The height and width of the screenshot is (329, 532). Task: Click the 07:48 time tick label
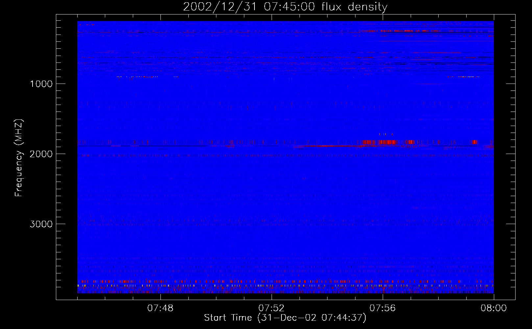(160, 308)
